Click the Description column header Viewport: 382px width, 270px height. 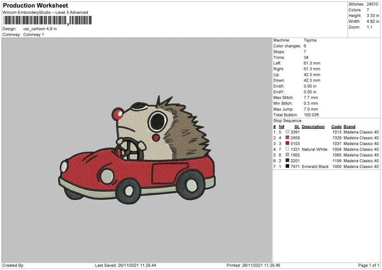(313, 126)
